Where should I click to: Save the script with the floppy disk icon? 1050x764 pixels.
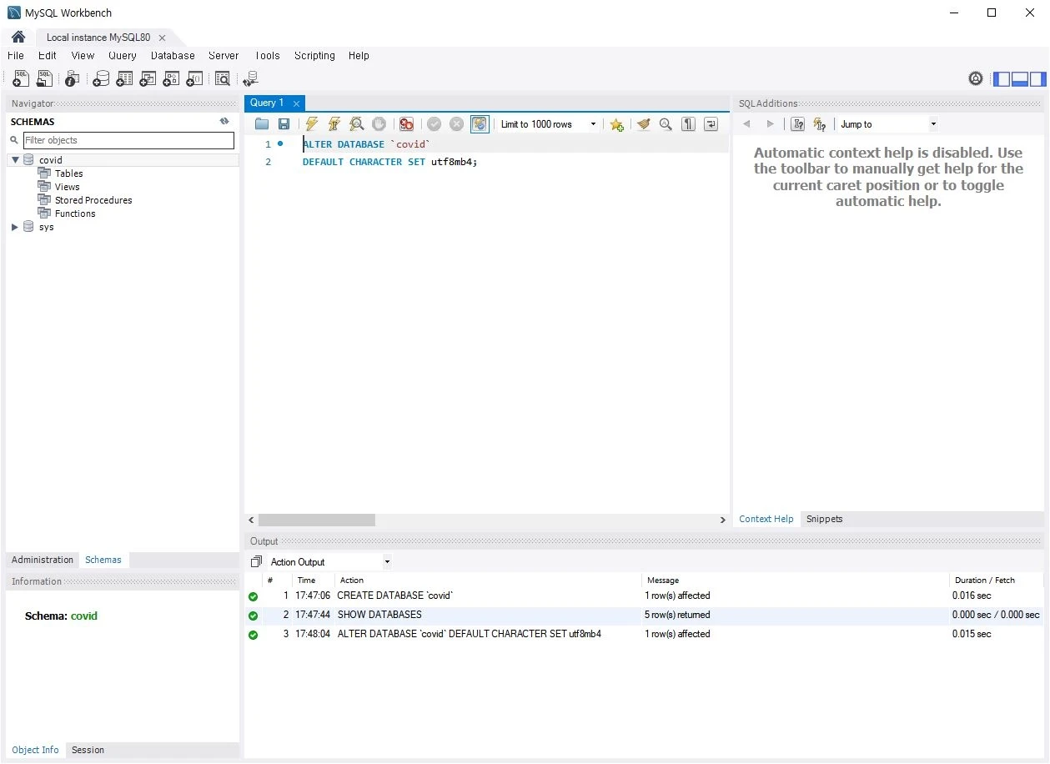[284, 124]
